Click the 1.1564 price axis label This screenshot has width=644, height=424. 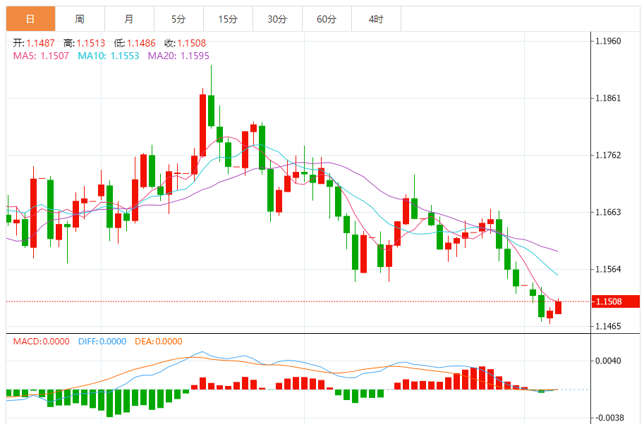pos(608,269)
